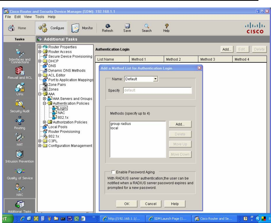Open the Help menu in menu bar

click(x=52, y=17)
